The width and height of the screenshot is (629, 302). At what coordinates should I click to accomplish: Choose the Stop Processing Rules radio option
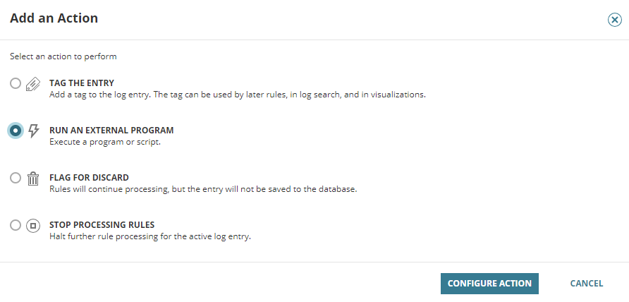[16, 225]
